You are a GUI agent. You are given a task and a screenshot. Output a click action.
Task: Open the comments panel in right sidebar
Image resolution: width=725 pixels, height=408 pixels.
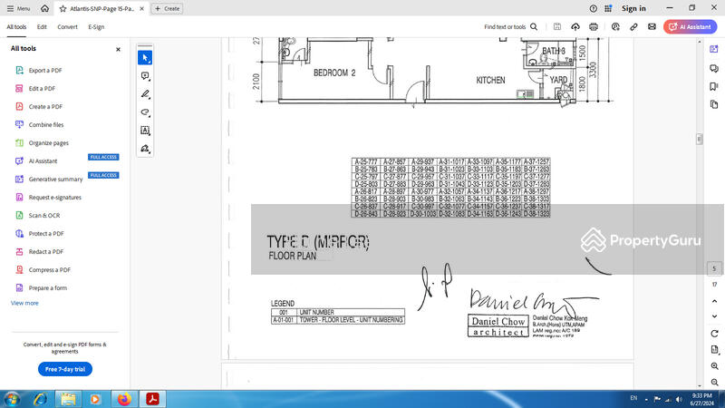pyautogui.click(x=714, y=69)
